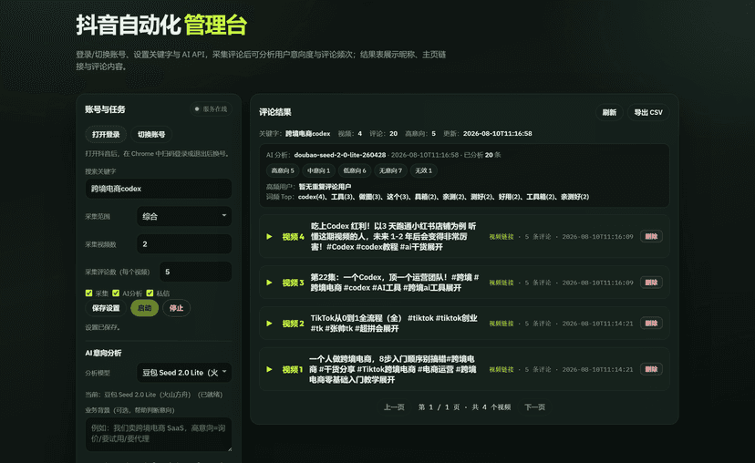Click the 低意向 6 tag

tap(355, 170)
